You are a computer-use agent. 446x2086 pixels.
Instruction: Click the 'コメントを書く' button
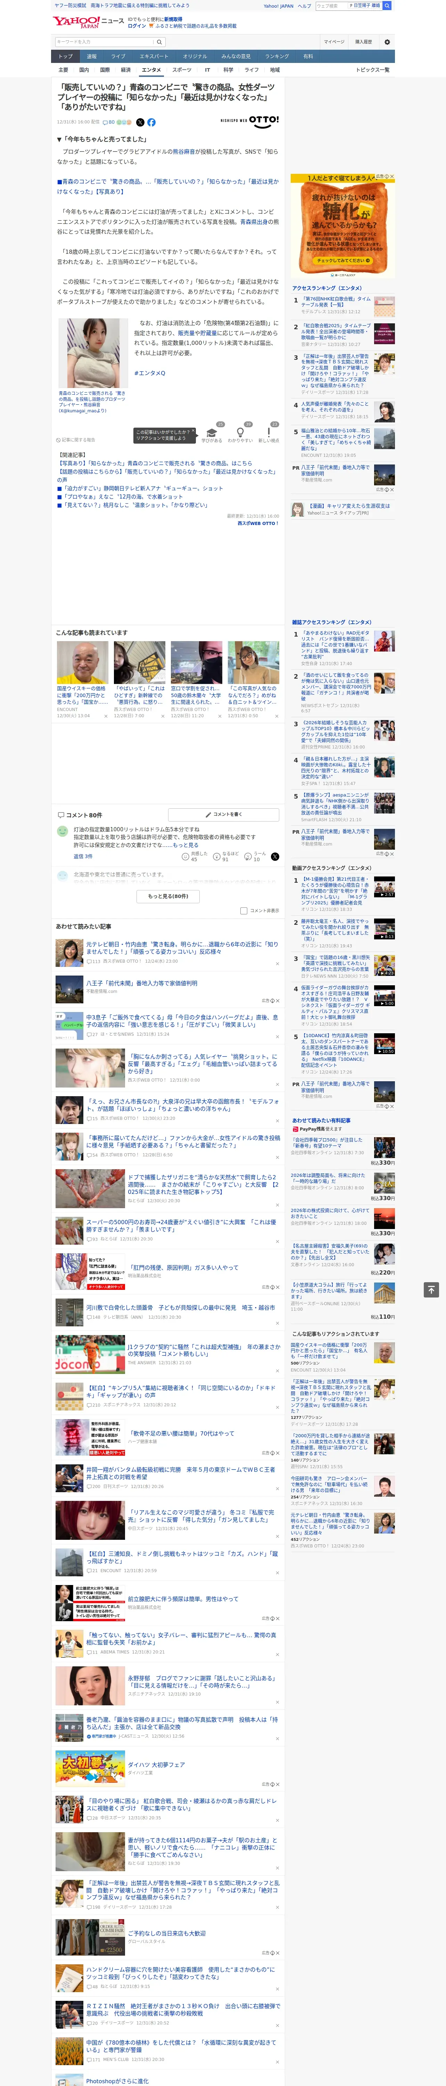224,814
